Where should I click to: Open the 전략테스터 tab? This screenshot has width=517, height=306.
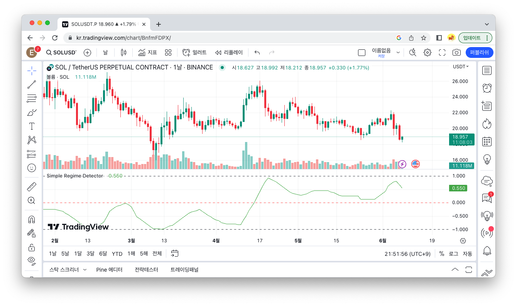(x=146, y=270)
